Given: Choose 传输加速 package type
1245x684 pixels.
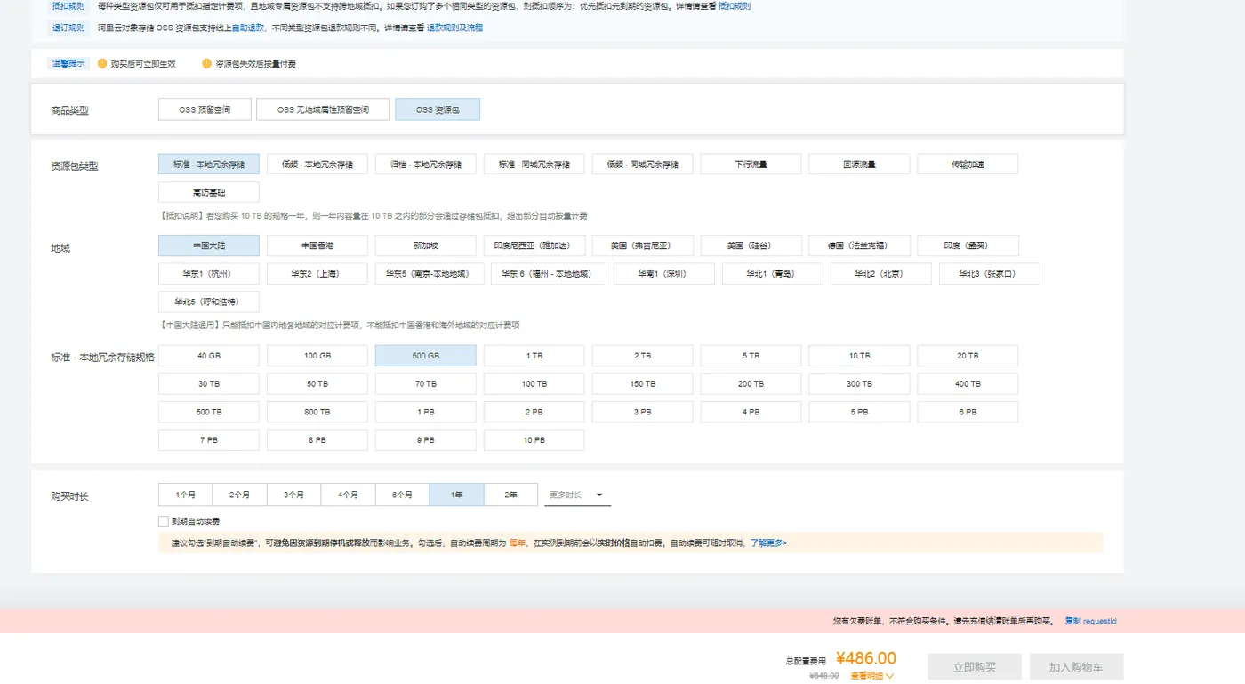Looking at the screenshot, I should coord(968,165).
